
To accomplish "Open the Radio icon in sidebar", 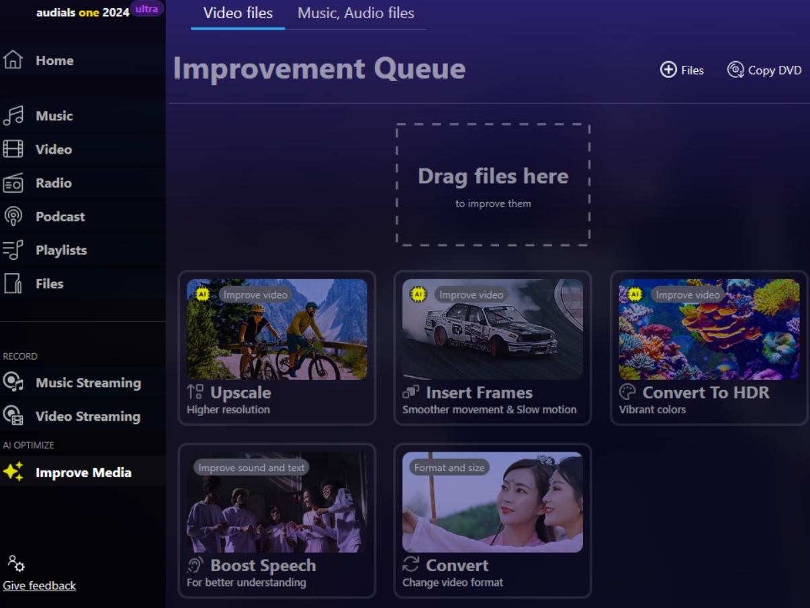I will [x=13, y=183].
